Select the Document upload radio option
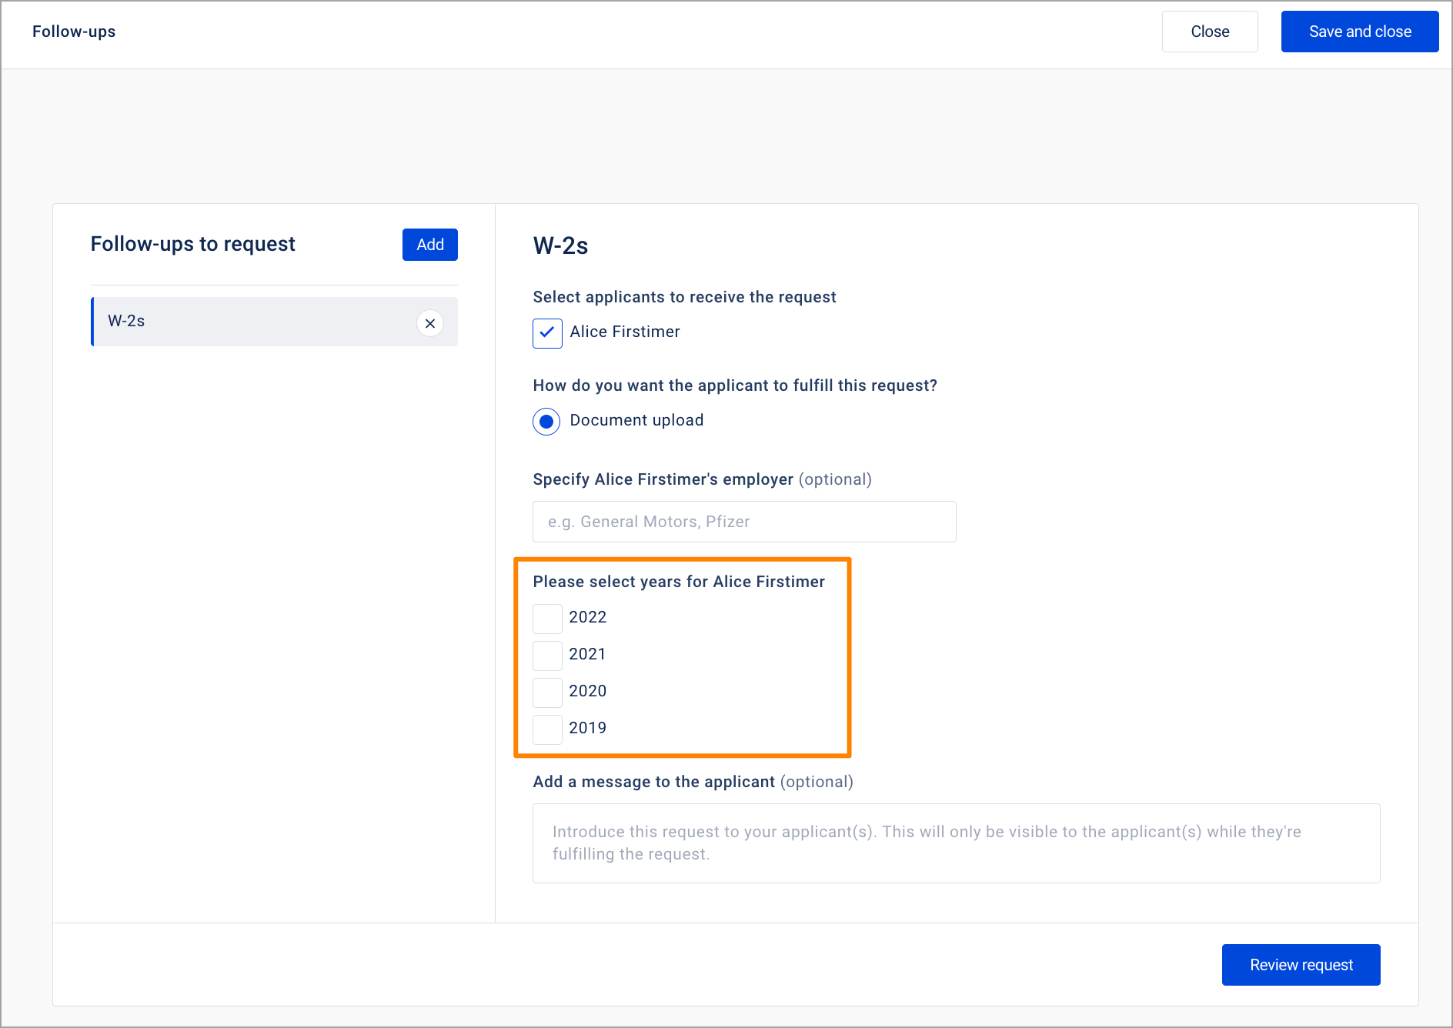The height and width of the screenshot is (1028, 1453). coord(546,421)
